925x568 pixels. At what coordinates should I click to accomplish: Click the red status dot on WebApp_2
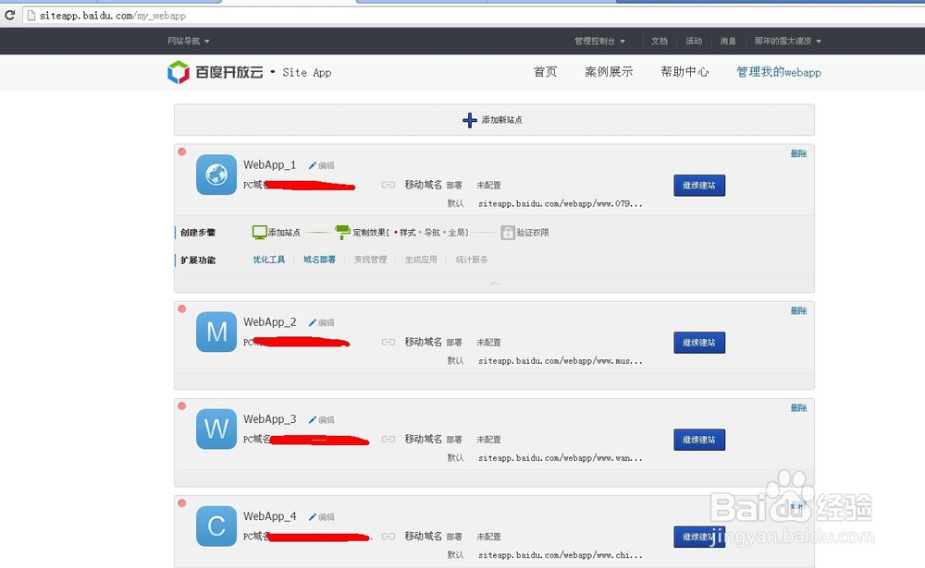pos(182,308)
